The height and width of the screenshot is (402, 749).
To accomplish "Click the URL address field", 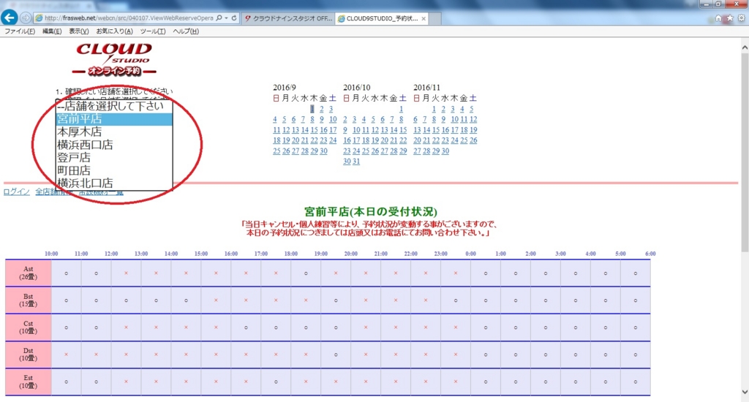I will (129, 18).
